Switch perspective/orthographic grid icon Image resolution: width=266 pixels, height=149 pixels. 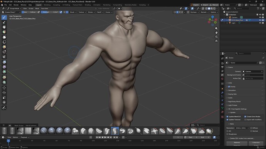(x=216, y=41)
